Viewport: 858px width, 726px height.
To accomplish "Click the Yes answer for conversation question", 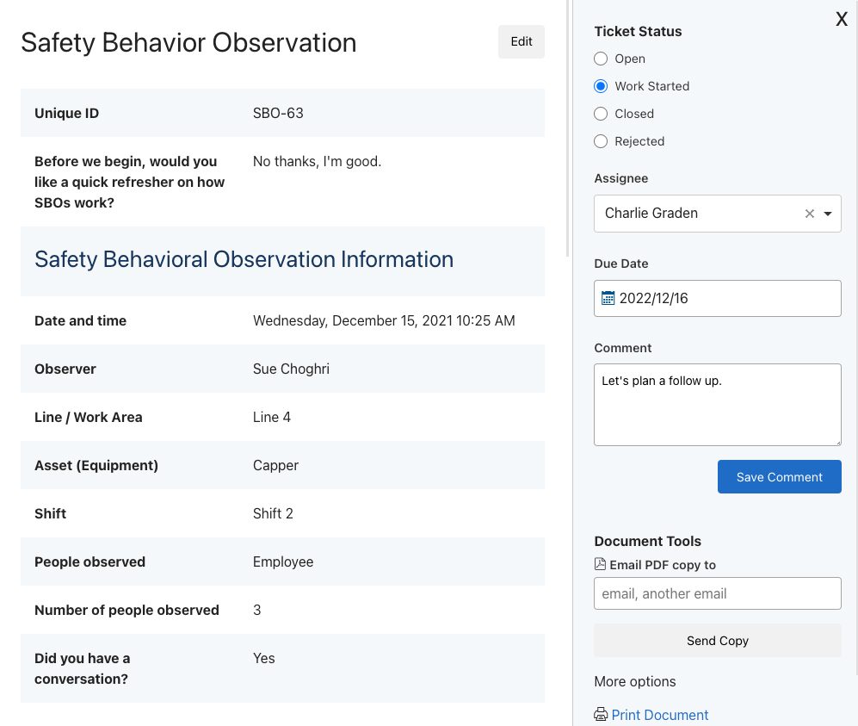I will [x=263, y=658].
